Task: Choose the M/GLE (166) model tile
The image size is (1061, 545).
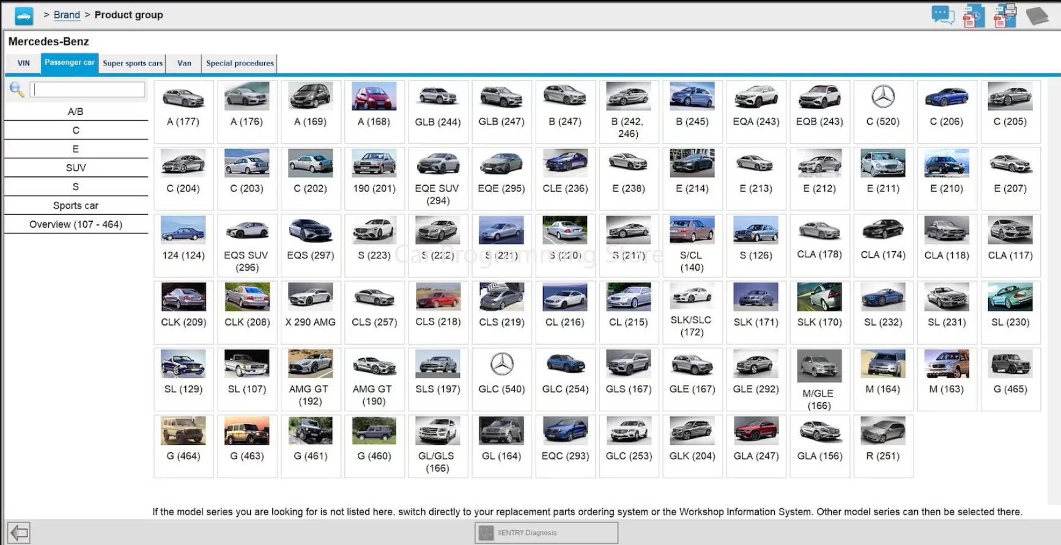Action: pos(819,379)
